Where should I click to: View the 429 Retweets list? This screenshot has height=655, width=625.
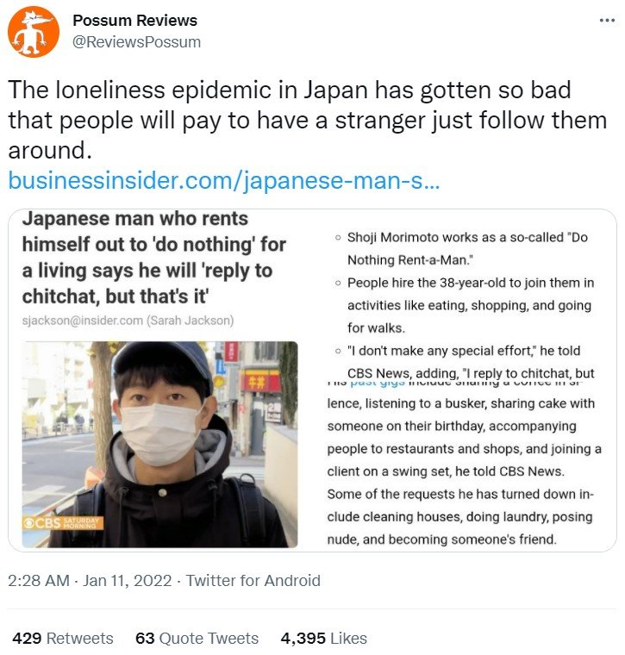63,639
